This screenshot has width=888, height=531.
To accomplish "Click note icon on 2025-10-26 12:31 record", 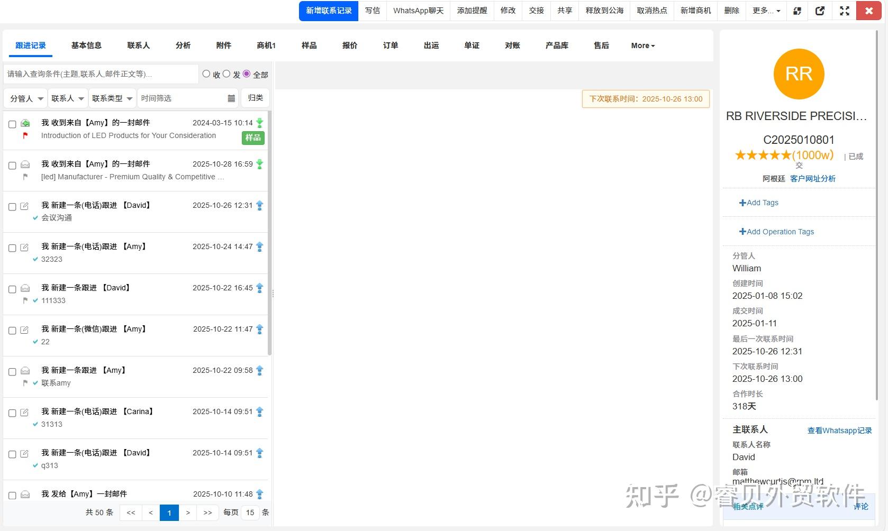I will pos(24,206).
